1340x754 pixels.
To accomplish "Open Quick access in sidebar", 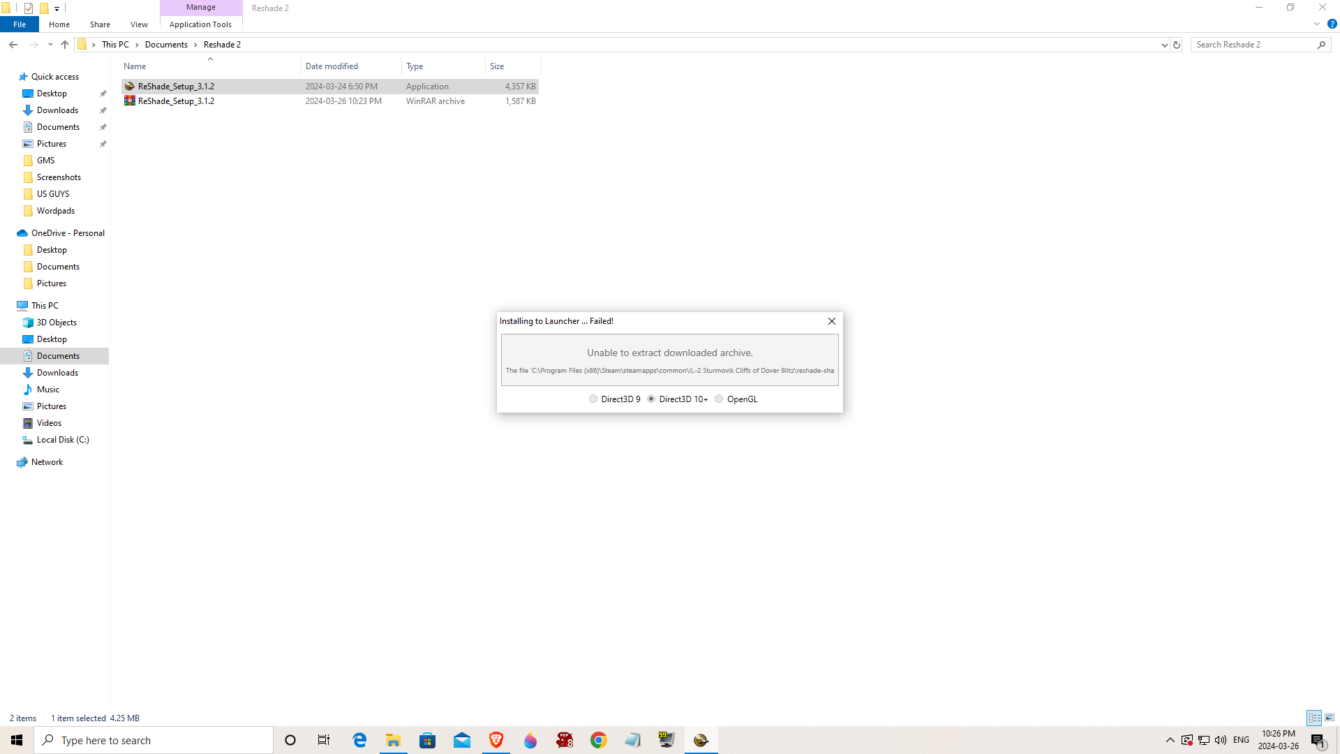I will pyautogui.click(x=54, y=77).
